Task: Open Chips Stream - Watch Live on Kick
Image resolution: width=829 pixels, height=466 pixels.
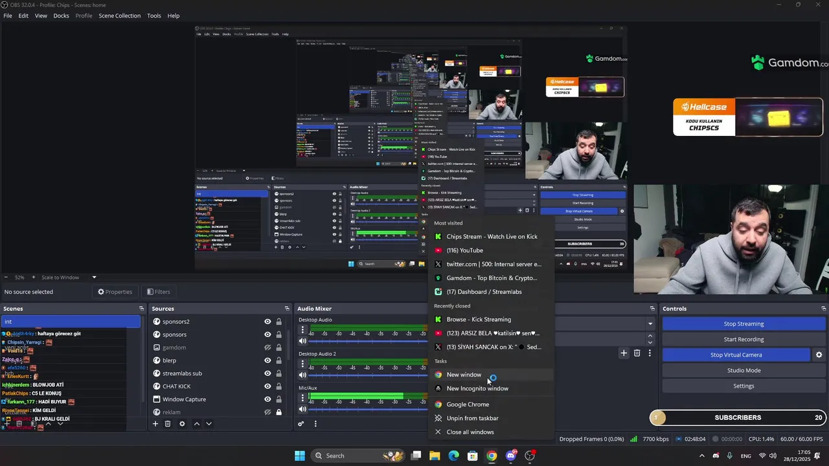Action: coord(492,236)
